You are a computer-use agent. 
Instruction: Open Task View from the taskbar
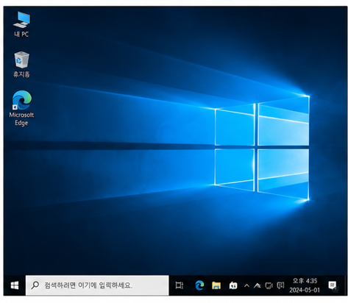pos(180,285)
